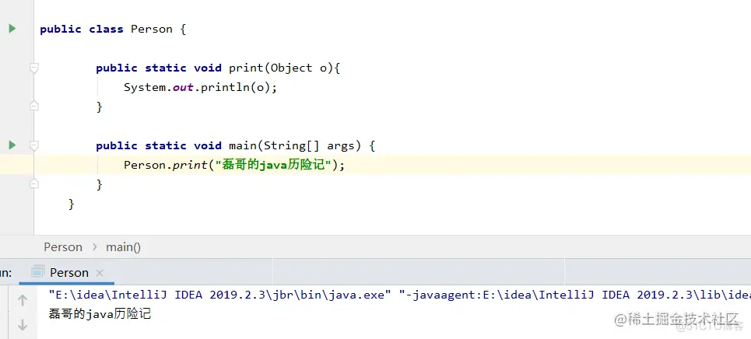Click the console output '磊哥的java历险记'
Image resolution: width=751 pixels, height=339 pixels.
100,315
